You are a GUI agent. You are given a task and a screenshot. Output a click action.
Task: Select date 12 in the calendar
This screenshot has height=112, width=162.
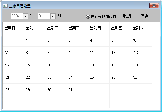(x=120, y=53)
